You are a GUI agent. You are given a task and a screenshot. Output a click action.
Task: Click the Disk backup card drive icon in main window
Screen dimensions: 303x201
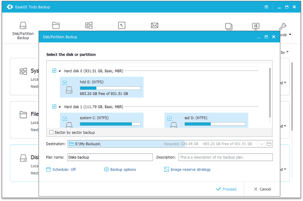(23, 158)
